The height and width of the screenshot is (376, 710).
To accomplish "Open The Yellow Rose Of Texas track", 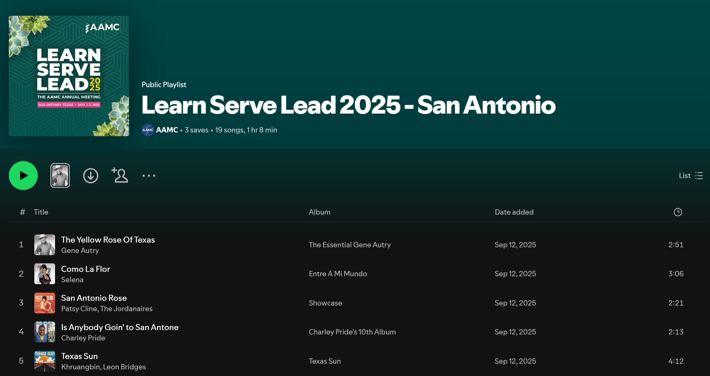I will coord(108,240).
